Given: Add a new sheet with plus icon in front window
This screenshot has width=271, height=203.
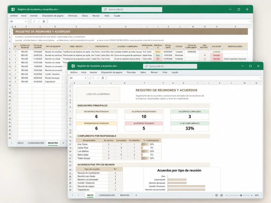Looking at the screenshot, I should click(136, 195).
